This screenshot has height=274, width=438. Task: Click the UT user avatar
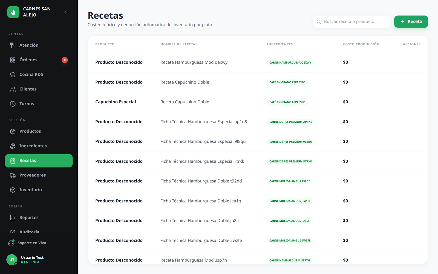12,260
